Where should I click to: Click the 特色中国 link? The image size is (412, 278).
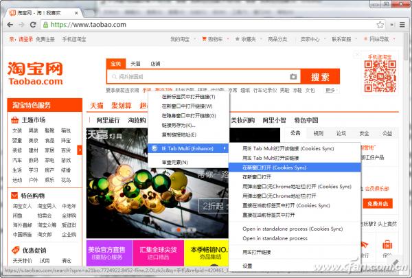(x=306, y=120)
